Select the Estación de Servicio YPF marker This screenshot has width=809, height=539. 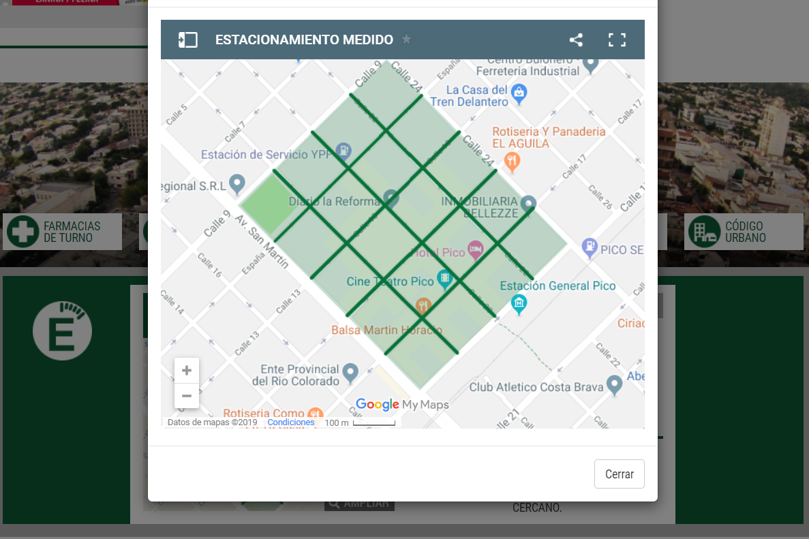(x=344, y=151)
